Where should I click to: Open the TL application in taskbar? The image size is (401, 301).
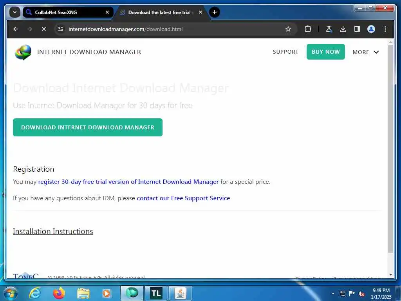[x=156, y=293]
